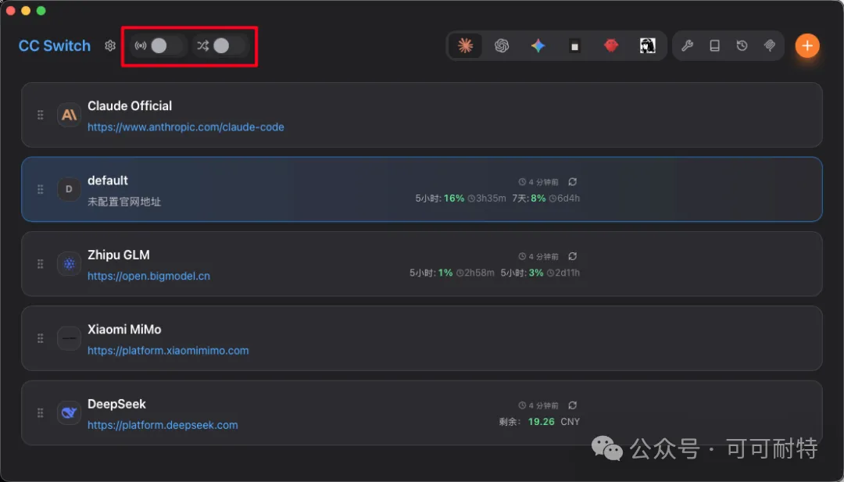Open the book prompts icon
844x482 pixels.
pyautogui.click(x=714, y=46)
